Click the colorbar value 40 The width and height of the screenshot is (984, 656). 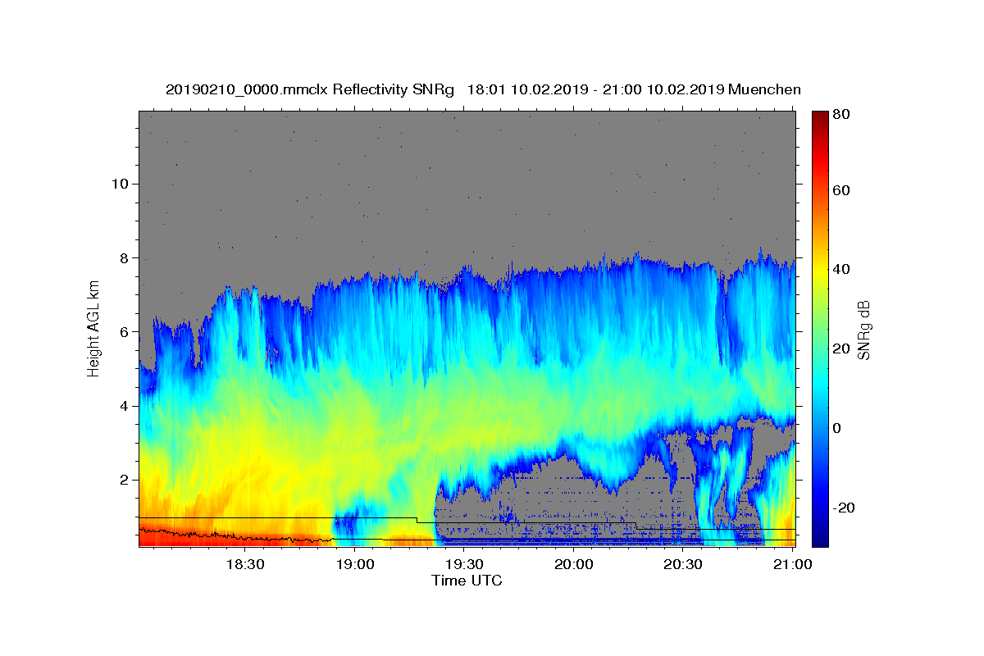840,269
